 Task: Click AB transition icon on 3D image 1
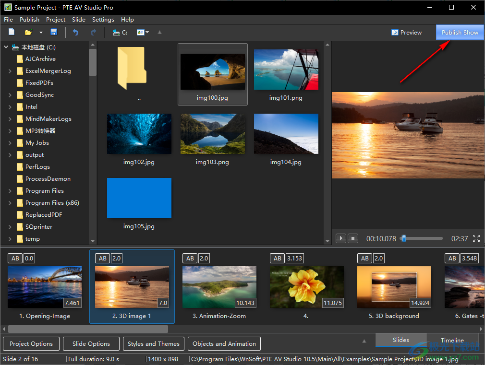tap(103, 259)
